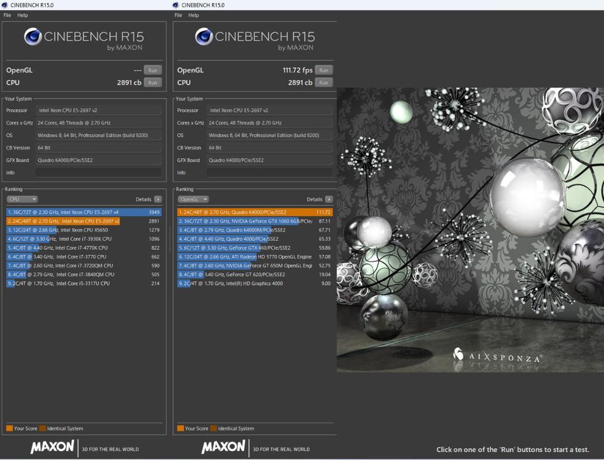This screenshot has height=460, width=604.
Task: Open OpenGL ranking dropdown in right window
Action: tap(193, 199)
